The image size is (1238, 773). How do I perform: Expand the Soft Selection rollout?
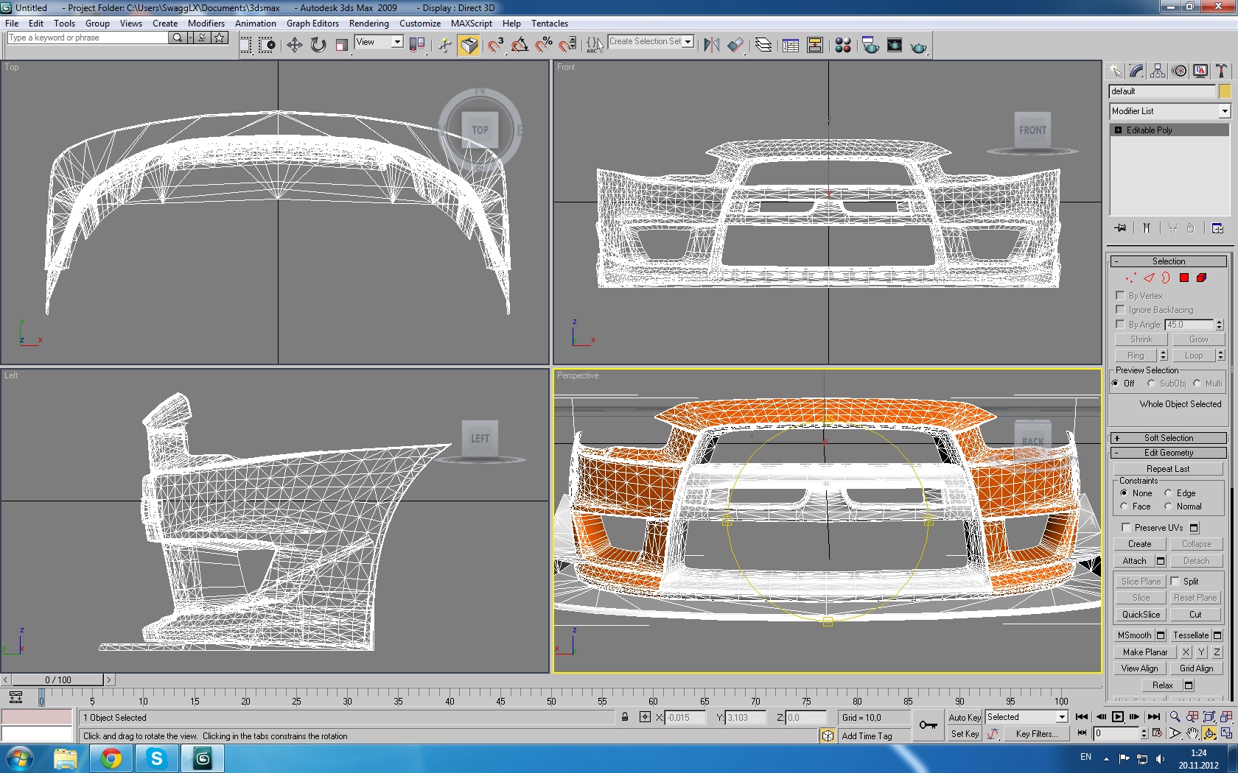pos(1168,438)
